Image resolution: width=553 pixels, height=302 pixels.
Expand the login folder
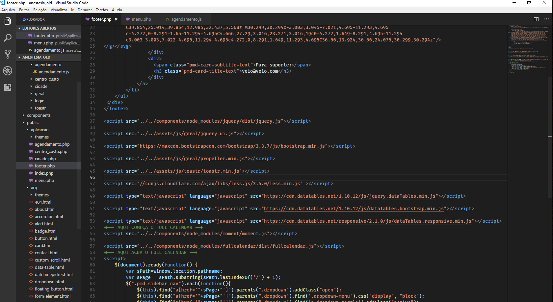48,101
